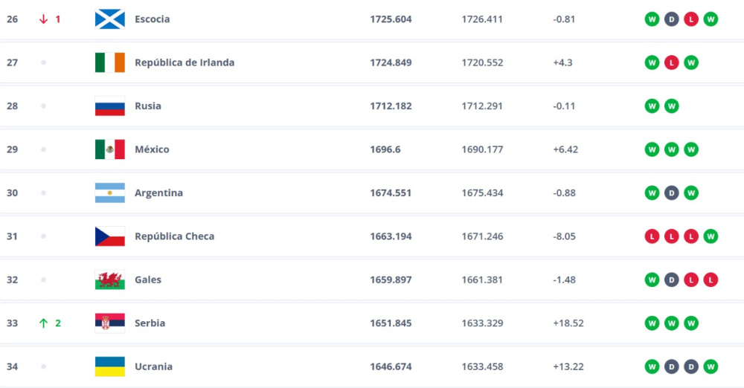Screen dimensions: 744x388
Task: Click the first L badge for República Checa
Action: [652, 236]
